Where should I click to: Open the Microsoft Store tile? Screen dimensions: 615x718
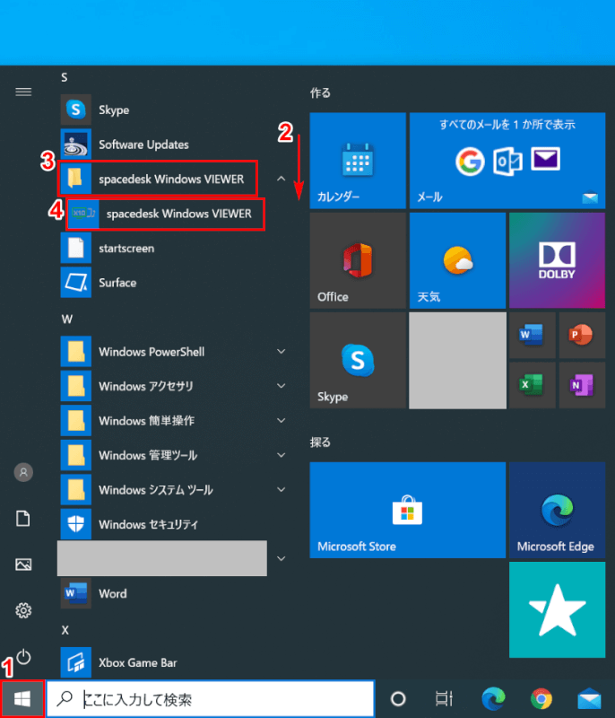tap(407, 510)
